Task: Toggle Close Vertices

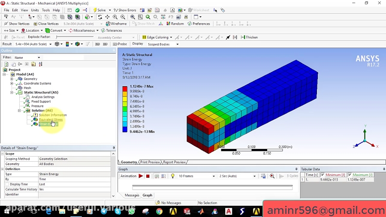Action: pyautogui.click(x=46, y=24)
